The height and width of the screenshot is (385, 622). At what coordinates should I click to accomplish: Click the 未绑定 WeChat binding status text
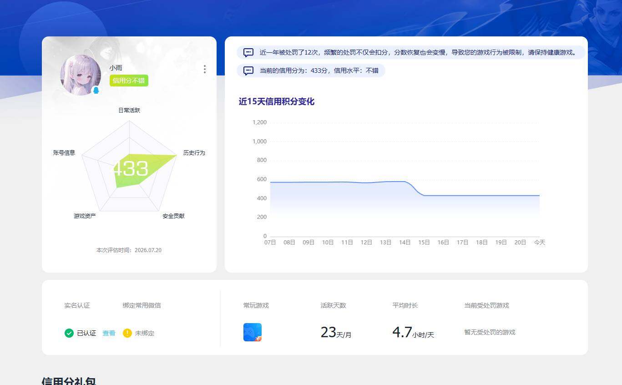pos(145,333)
